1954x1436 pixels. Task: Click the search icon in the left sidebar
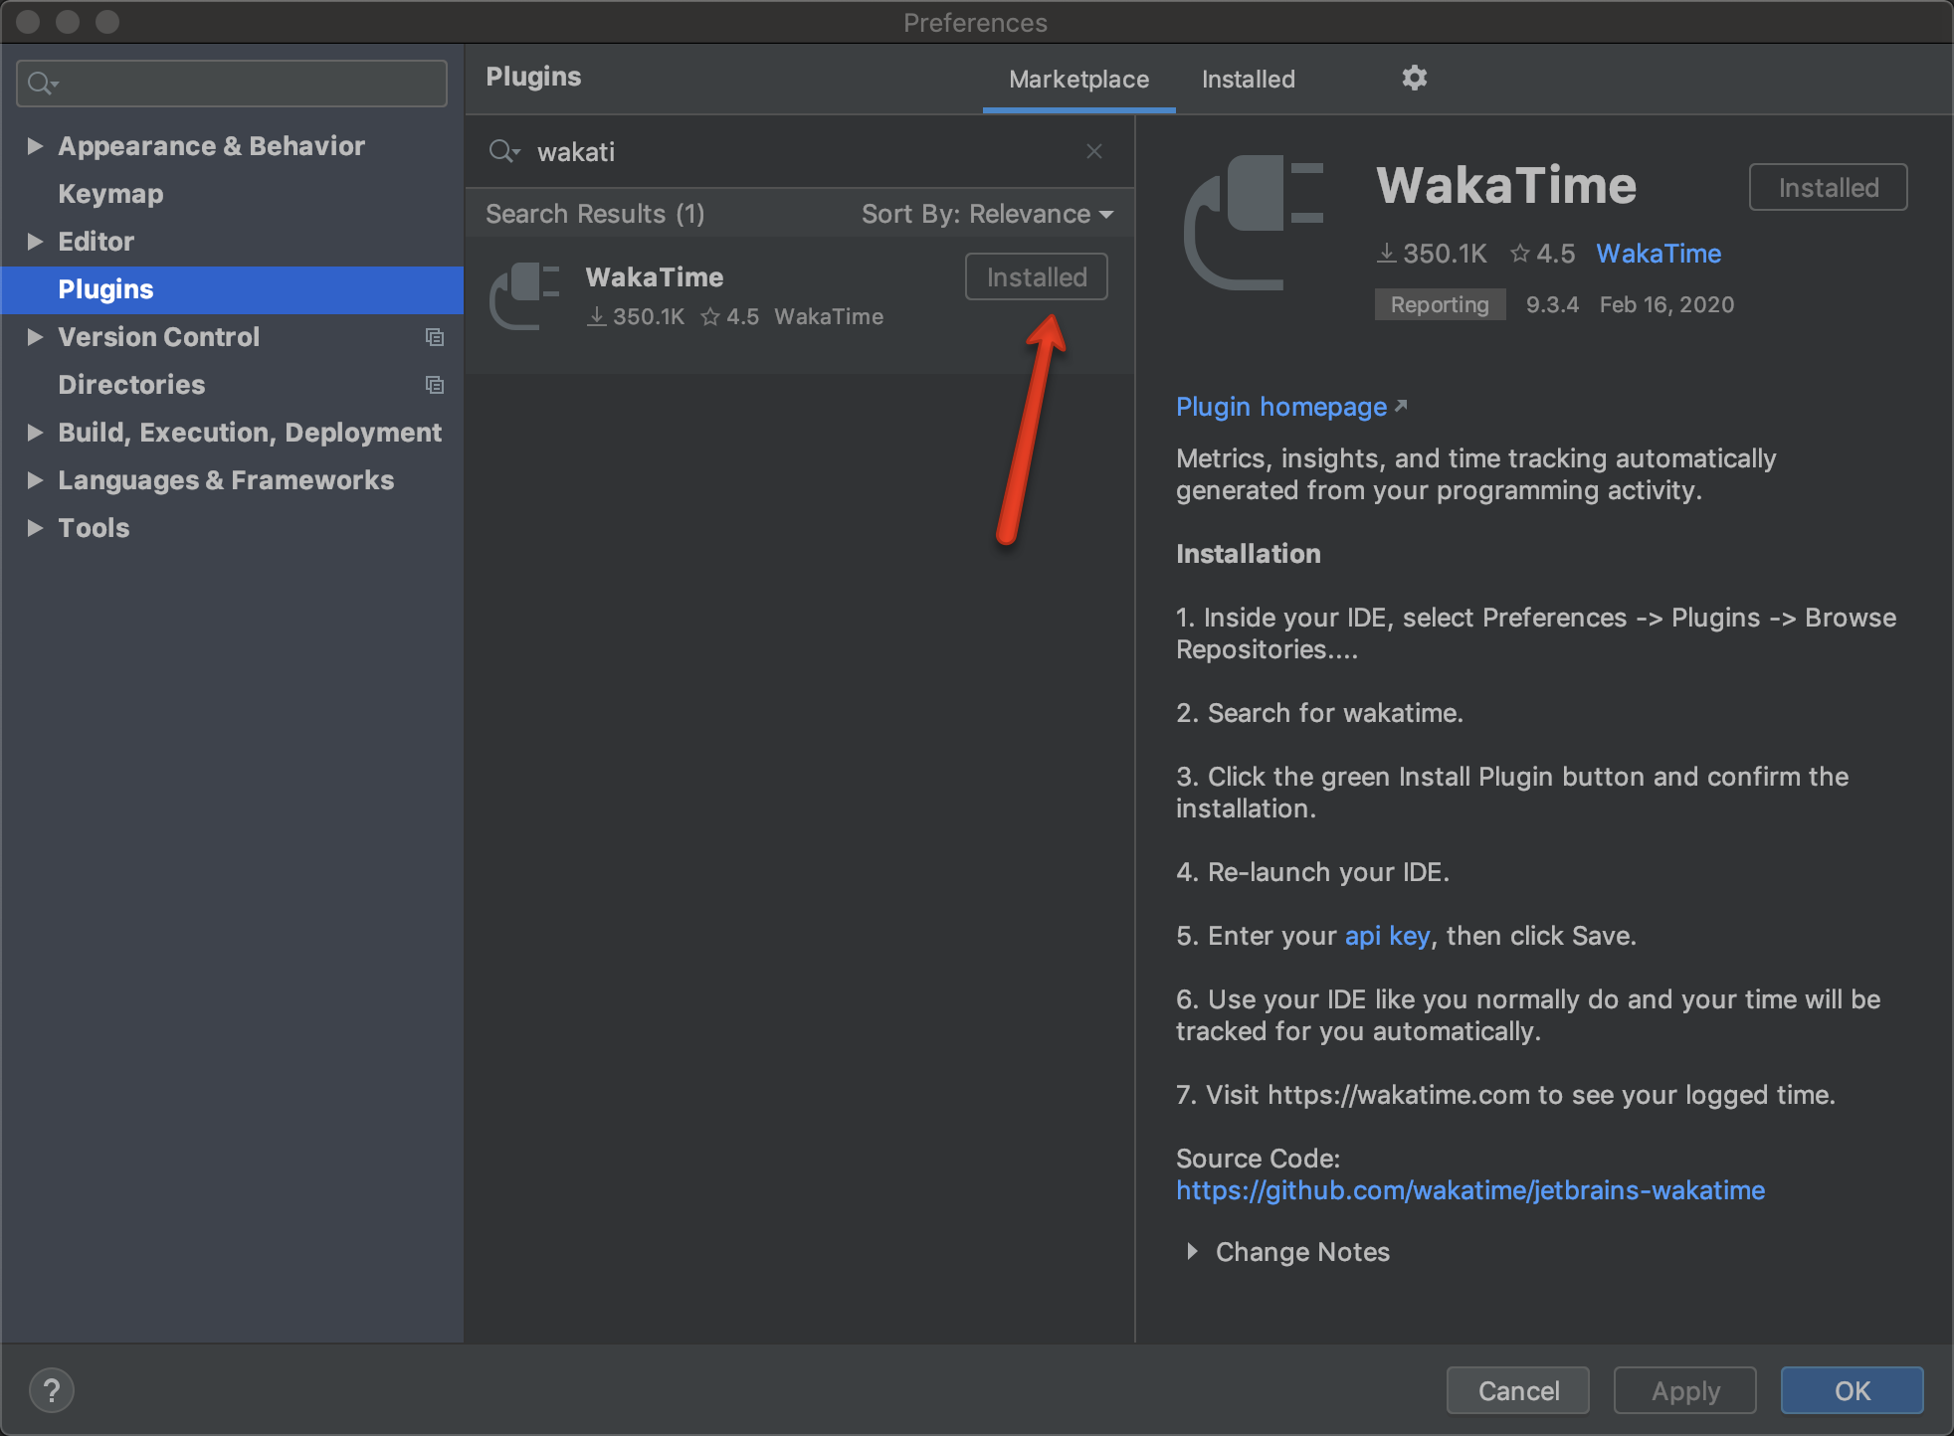point(40,83)
